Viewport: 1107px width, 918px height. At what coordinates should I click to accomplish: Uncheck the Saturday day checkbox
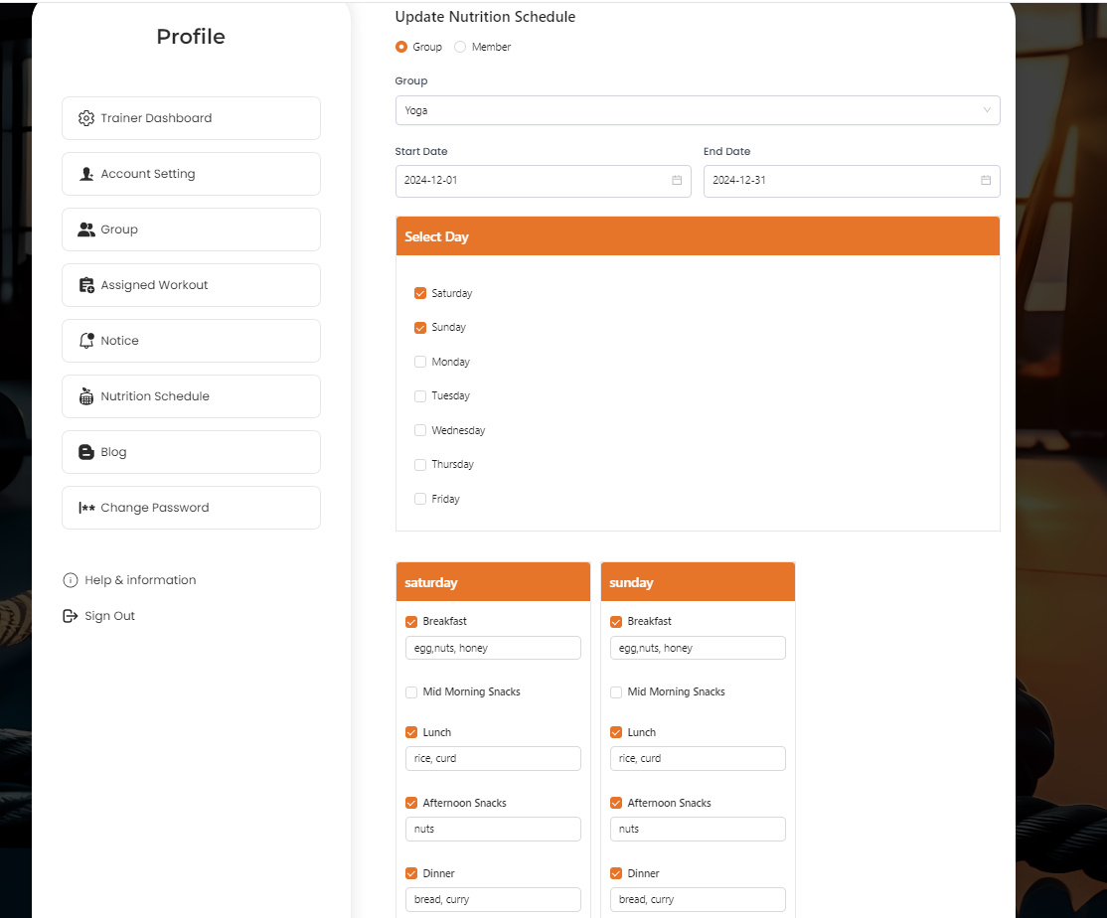[x=420, y=293]
